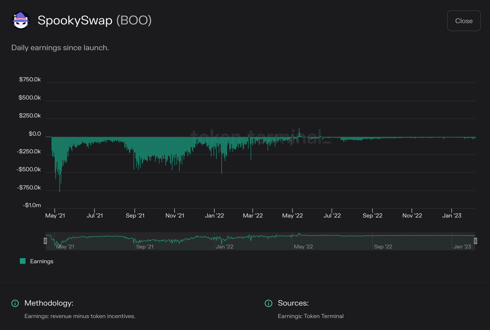This screenshot has height=330, width=490.
Task: Grab the left range navigator handle
Action: 45,241
